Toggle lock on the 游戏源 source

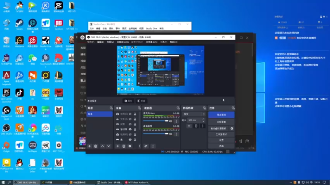[x=135, y=129]
